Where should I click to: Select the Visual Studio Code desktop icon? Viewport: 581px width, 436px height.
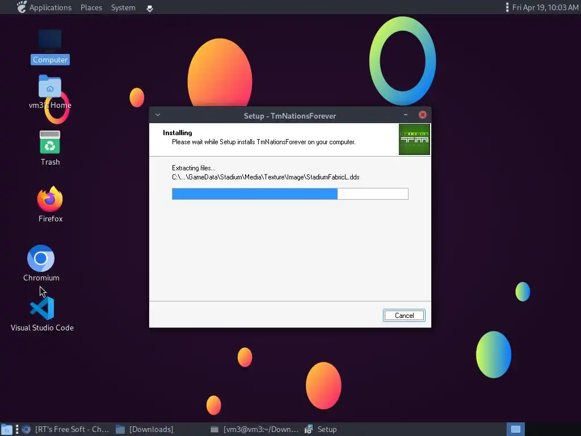click(x=42, y=314)
